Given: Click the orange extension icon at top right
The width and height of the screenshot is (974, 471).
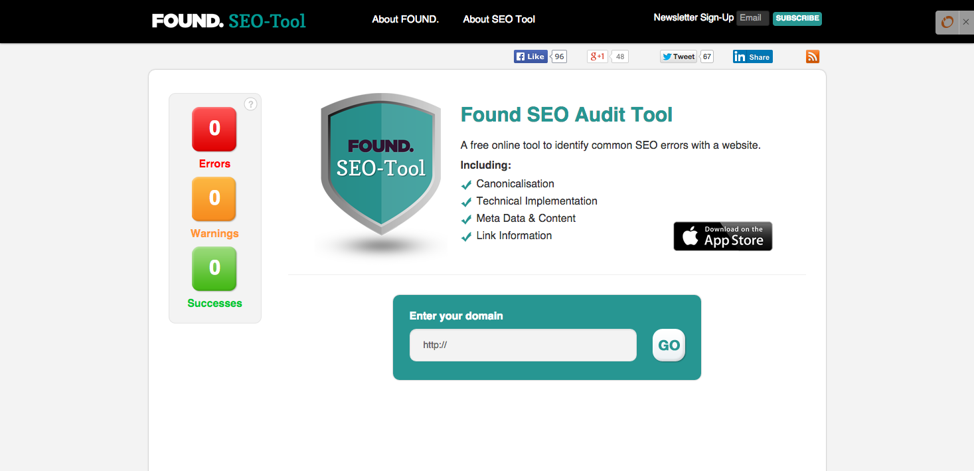Looking at the screenshot, I should click(x=947, y=22).
